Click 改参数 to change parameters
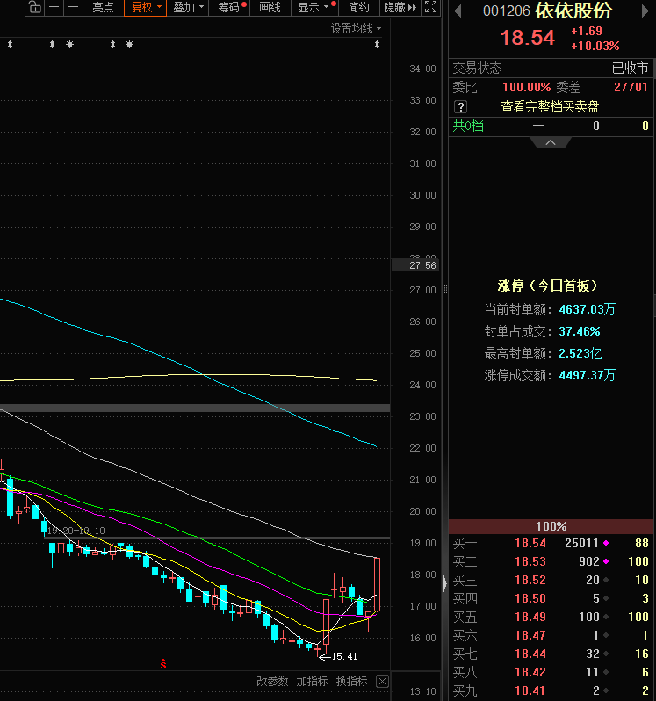 [272, 681]
